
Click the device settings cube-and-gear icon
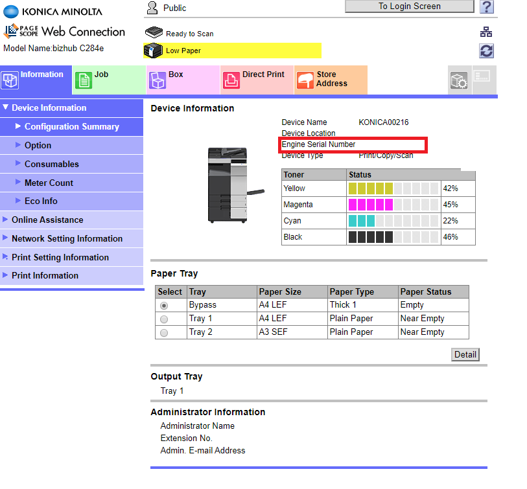(x=459, y=80)
